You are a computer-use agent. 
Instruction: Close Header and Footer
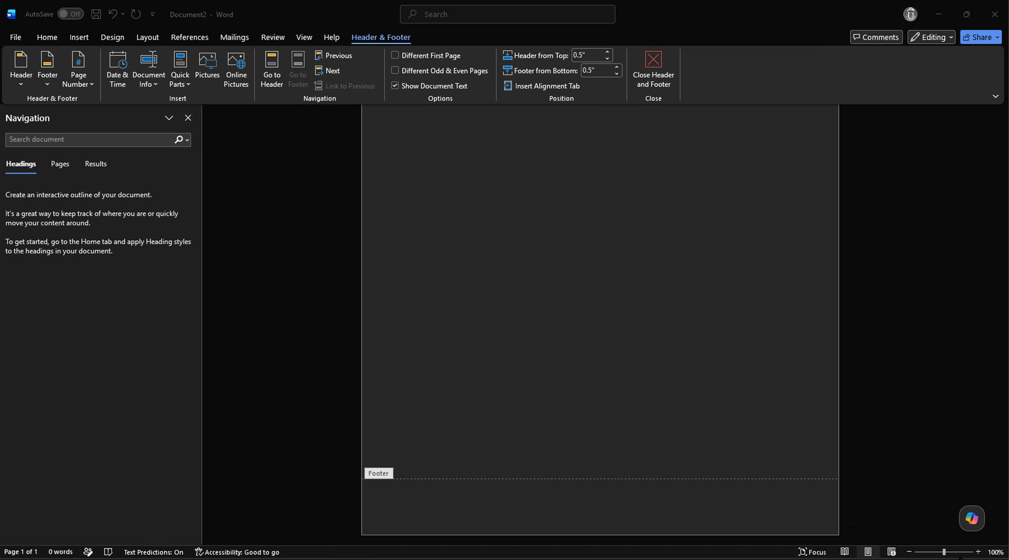pos(653,69)
